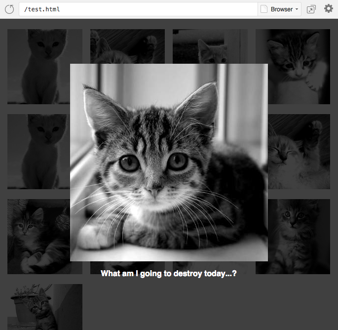Click the pop-out to new window icon
Image resolution: width=338 pixels, height=330 pixels.
coord(311,9)
